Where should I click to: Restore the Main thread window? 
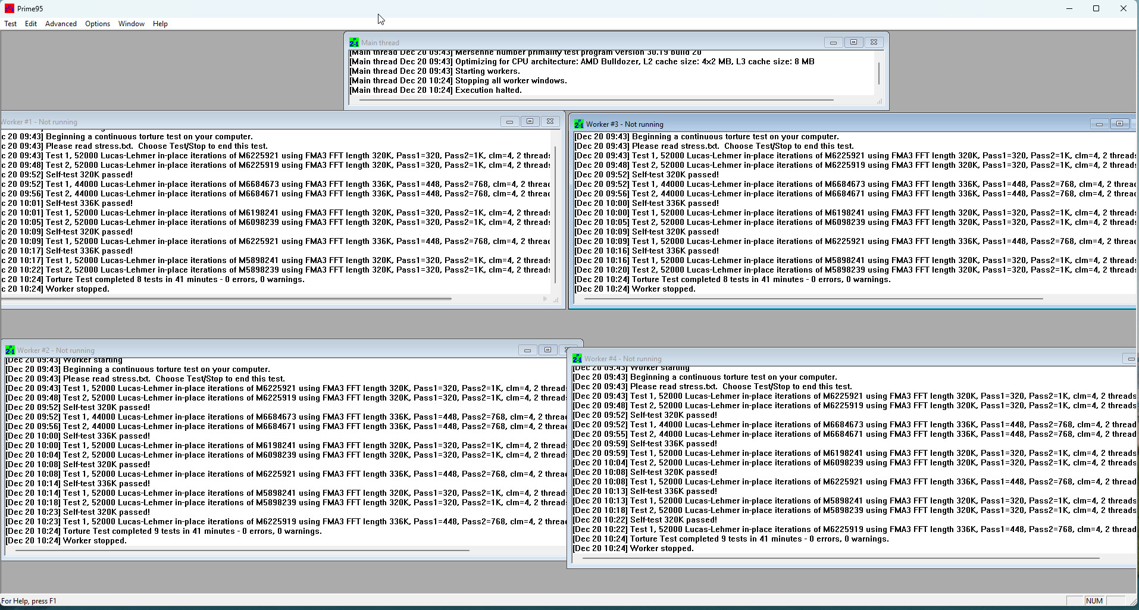pyautogui.click(x=853, y=42)
